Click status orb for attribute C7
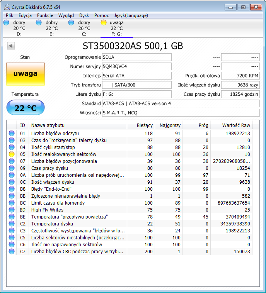 click(x=12, y=251)
